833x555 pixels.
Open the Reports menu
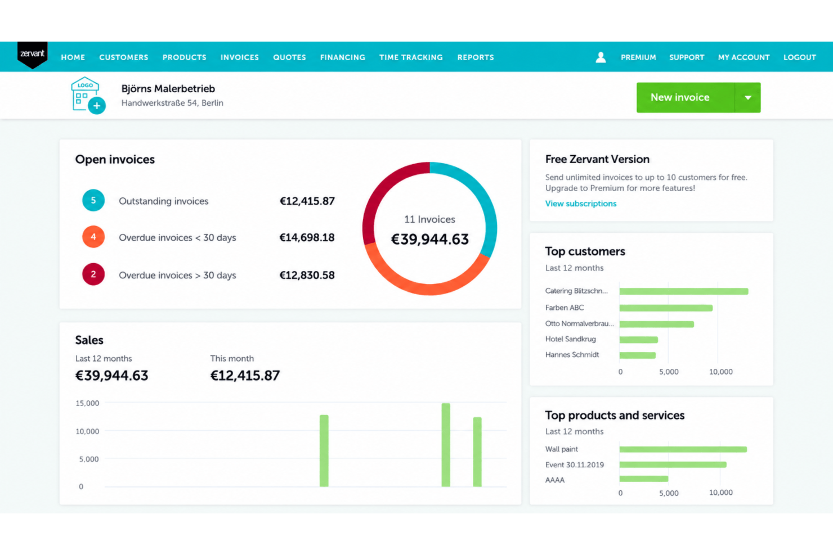pyautogui.click(x=476, y=57)
